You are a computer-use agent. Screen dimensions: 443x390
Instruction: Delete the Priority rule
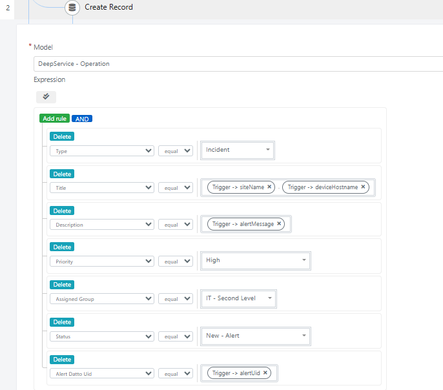click(62, 247)
